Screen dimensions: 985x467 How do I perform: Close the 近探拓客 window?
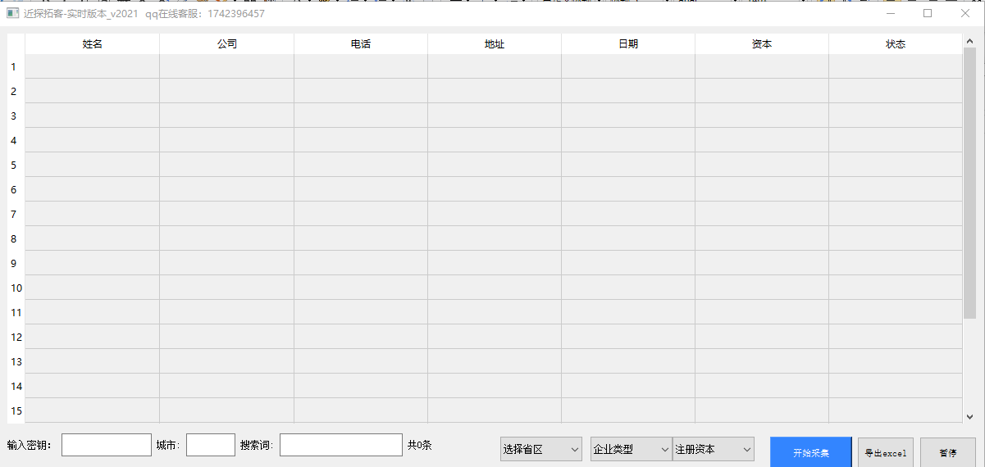(x=965, y=13)
